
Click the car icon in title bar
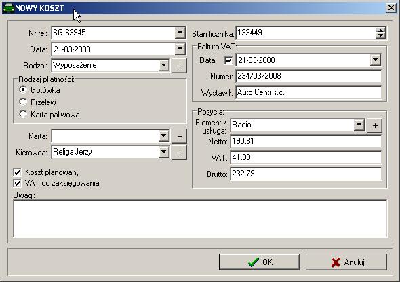[8, 8]
